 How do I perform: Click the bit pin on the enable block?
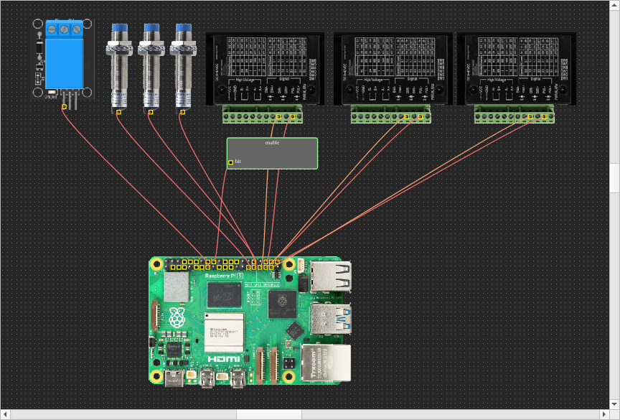(230, 163)
